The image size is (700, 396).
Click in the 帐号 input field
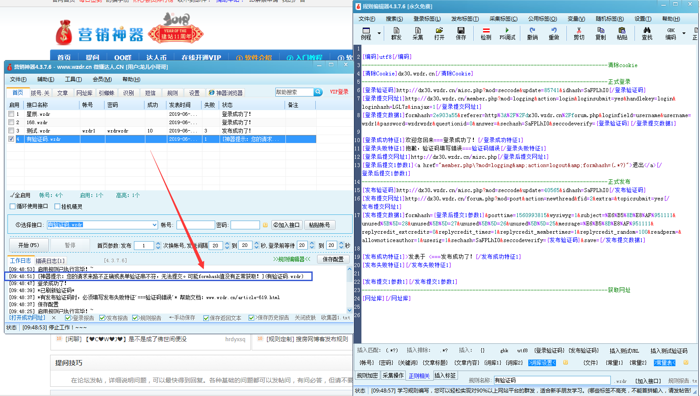[x=195, y=225]
